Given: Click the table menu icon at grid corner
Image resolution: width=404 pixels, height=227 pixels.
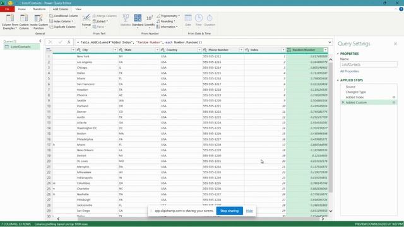Looking at the screenshot, I should pos(49,50).
